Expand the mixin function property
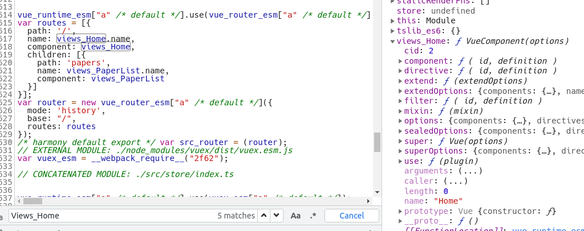This screenshot has width=584, height=231. [400, 111]
